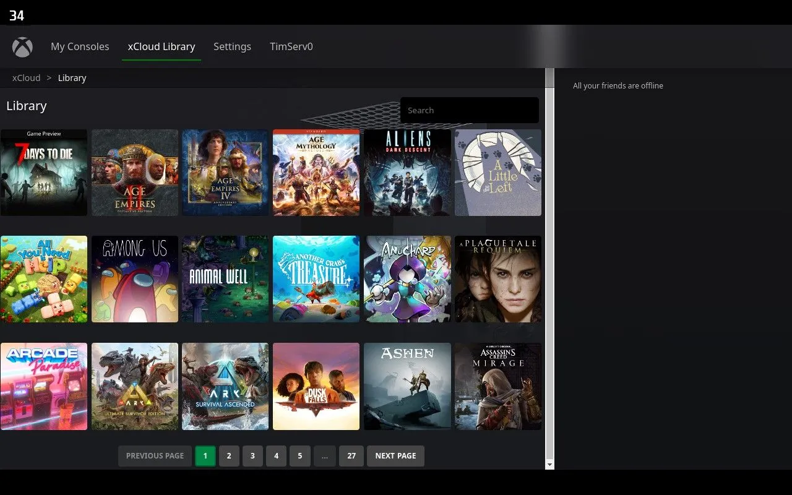
Task: Open Among Us game tile
Action: [135, 279]
